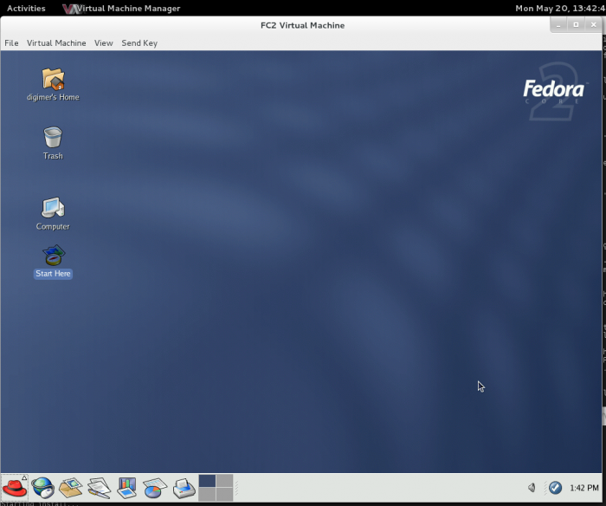This screenshot has width=606, height=506.
Task: Open the presentation app panel icon
Action: click(127, 488)
